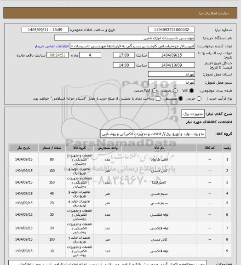Click the response deadline time 17:00 field
Viewport: 241px width, 265px height.
124,55
